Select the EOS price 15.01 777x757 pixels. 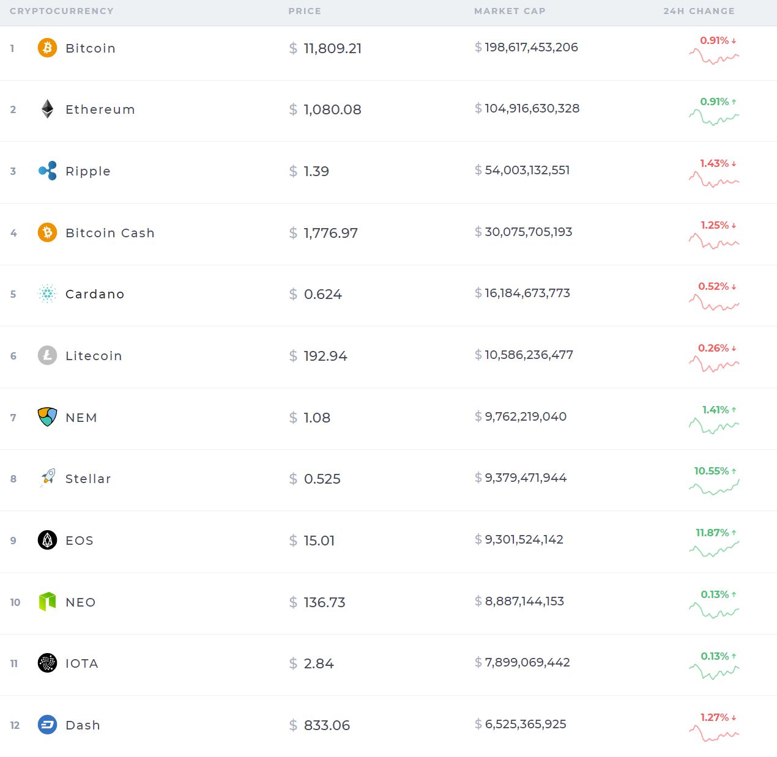point(319,541)
